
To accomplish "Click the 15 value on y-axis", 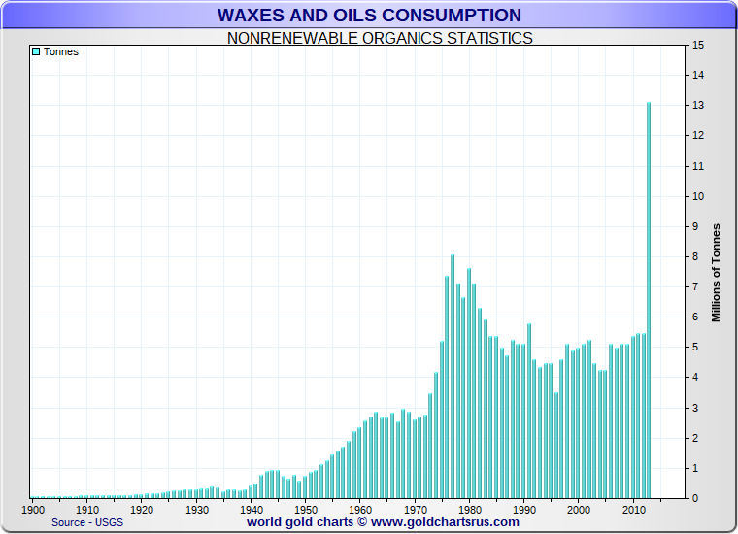I will 697,46.
